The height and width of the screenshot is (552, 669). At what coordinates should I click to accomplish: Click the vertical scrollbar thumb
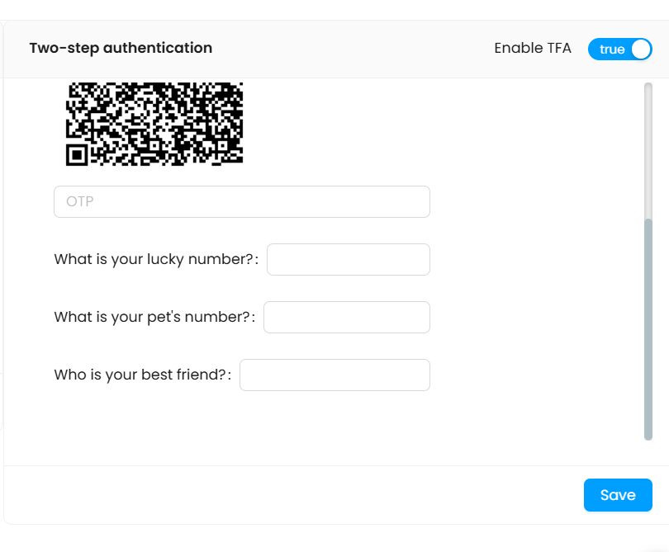pos(648,330)
